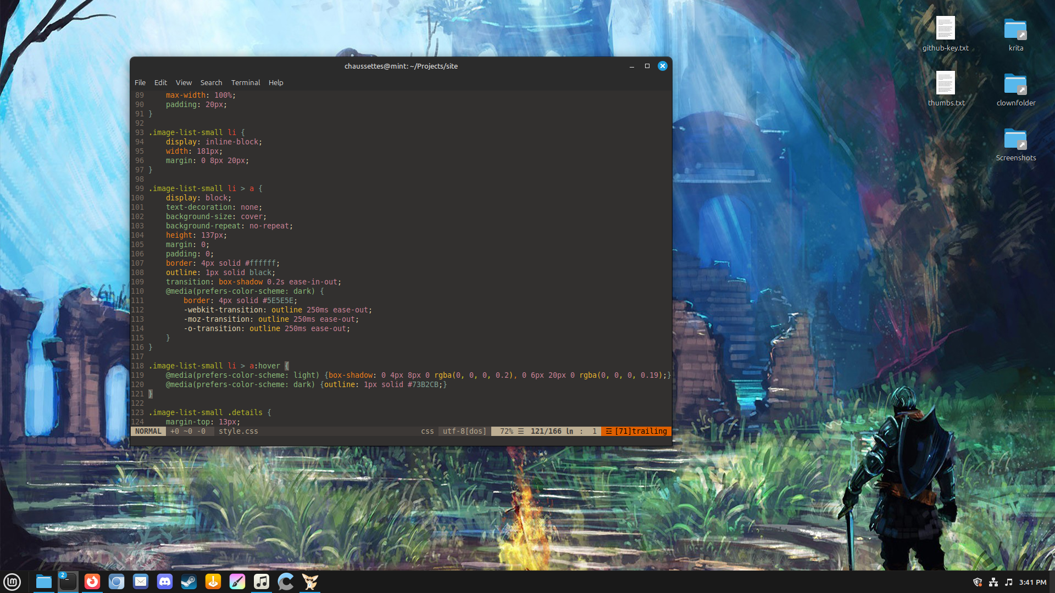Image resolution: width=1055 pixels, height=593 pixels.
Task: Launch Firefox from the taskbar
Action: point(92,581)
